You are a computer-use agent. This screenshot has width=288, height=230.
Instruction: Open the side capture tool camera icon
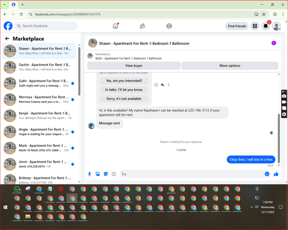pos(284,96)
